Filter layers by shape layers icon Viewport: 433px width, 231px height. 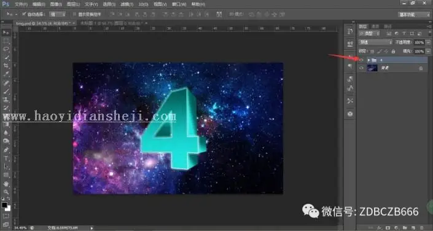point(412,34)
